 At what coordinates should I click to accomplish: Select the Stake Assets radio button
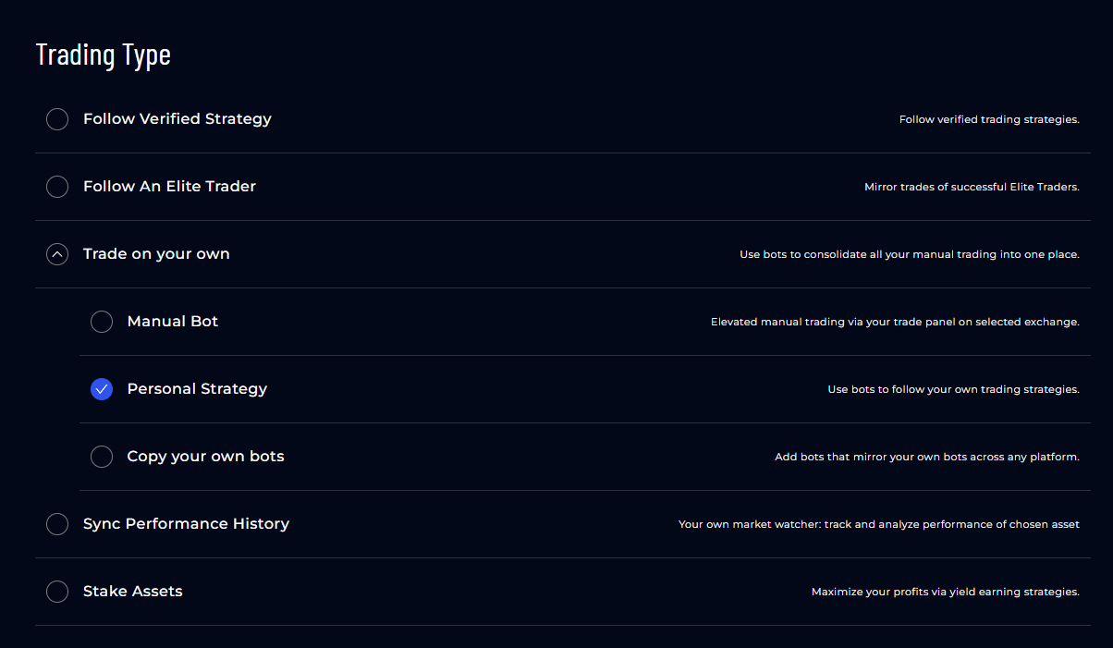pos(57,592)
